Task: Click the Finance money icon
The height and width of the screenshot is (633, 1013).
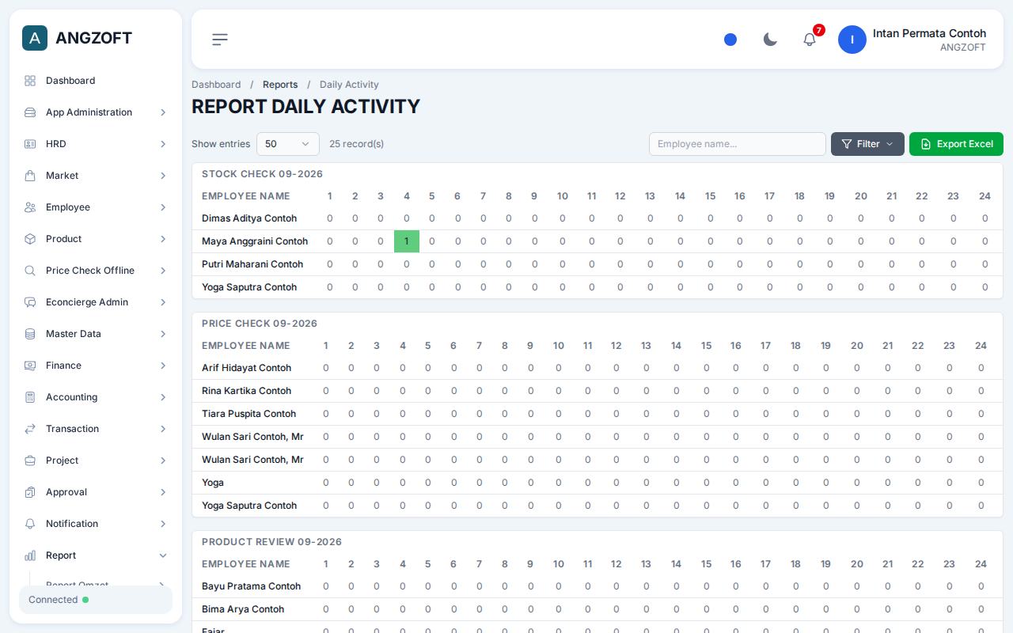Action: pyautogui.click(x=30, y=366)
